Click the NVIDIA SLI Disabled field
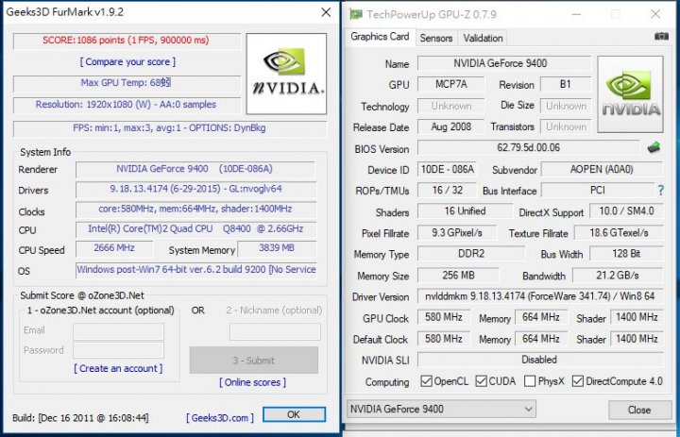This screenshot has height=437, width=680. 540,360
